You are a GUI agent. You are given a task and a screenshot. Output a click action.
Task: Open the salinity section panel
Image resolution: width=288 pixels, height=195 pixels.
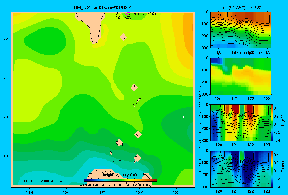tap(240, 76)
